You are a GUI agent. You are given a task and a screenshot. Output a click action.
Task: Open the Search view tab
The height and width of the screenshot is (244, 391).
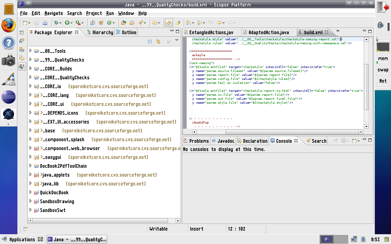316,141
